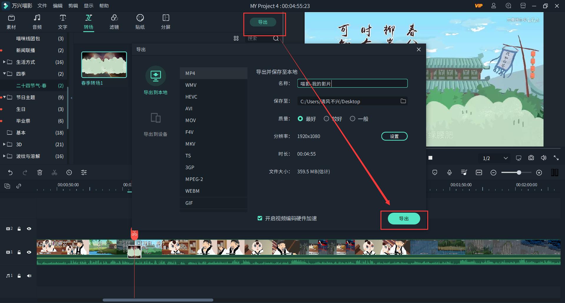Hide track 2 with the eye toggle
565x303 pixels.
tap(29, 229)
